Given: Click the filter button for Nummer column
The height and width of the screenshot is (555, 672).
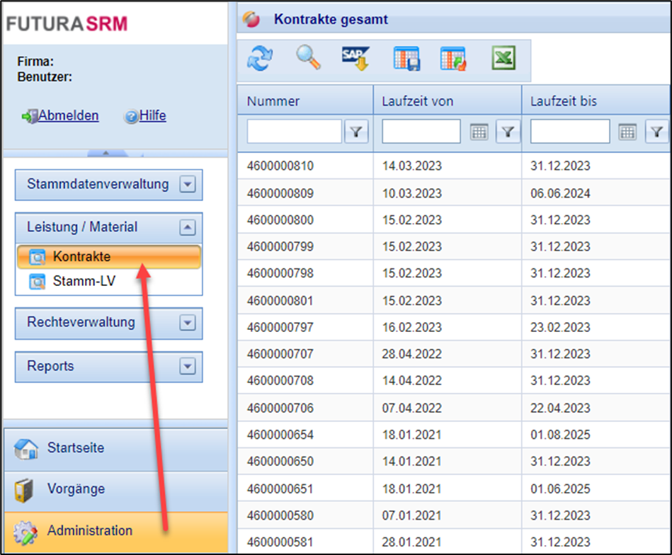Looking at the screenshot, I should click(357, 132).
